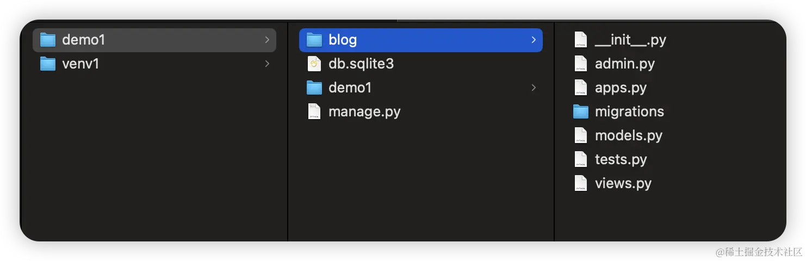This screenshot has width=806, height=261.
Task: Click the migrations folder icon
Action: [581, 112]
